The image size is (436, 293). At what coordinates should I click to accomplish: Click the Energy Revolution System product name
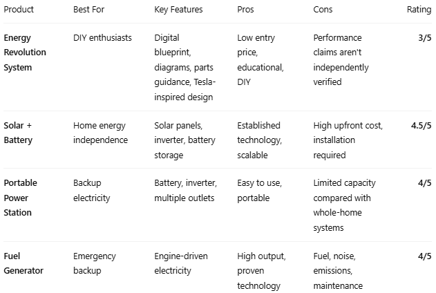coord(25,53)
